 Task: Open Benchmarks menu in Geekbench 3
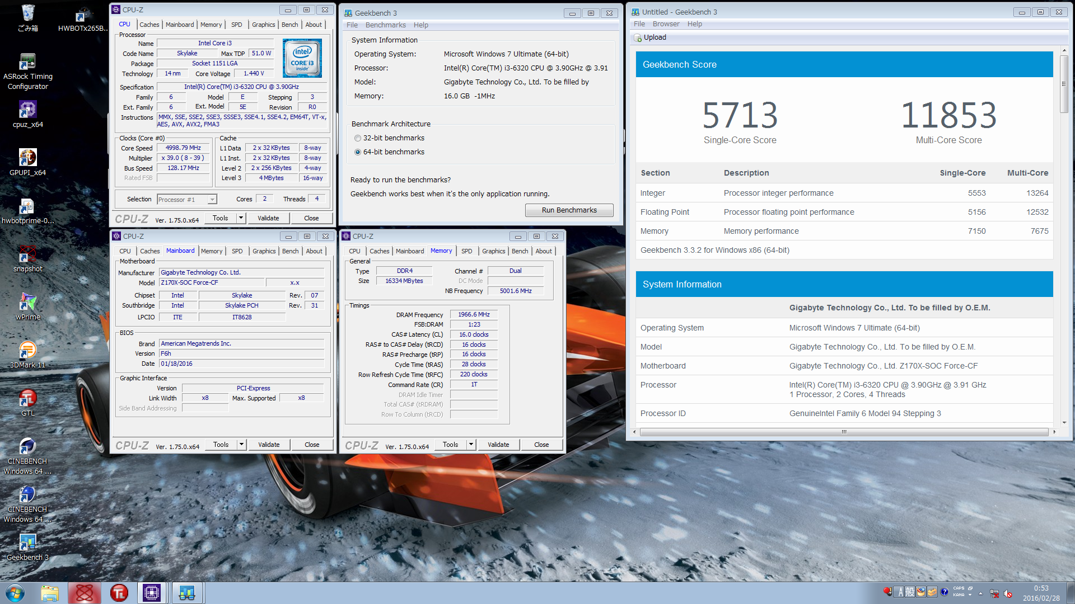[385, 25]
